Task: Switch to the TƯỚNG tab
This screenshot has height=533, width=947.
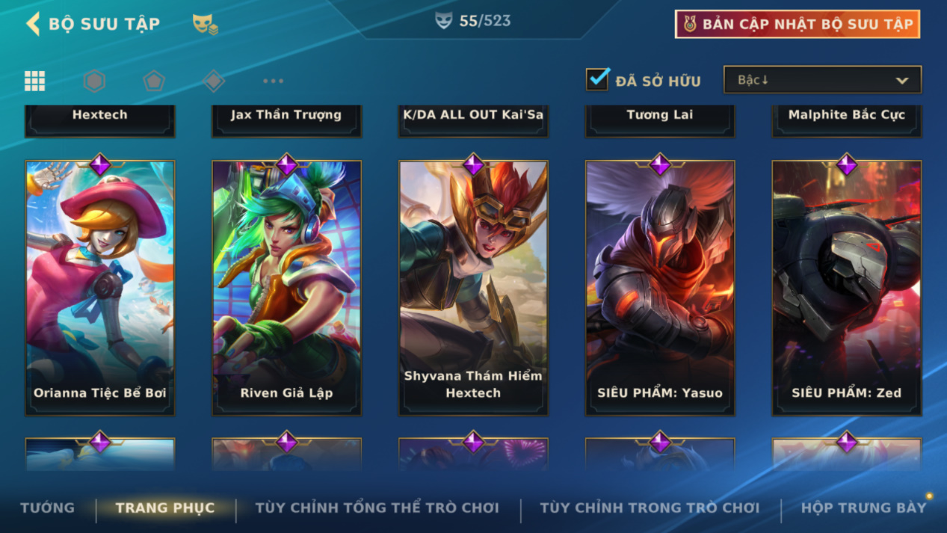Action: [x=47, y=508]
